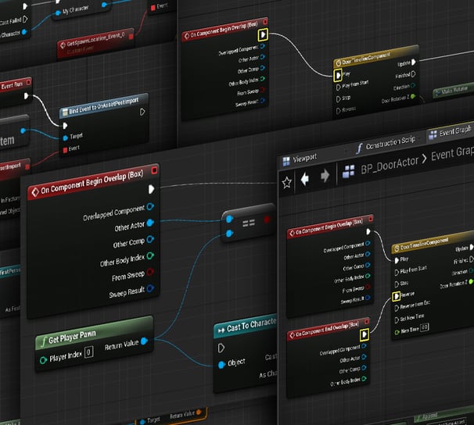This screenshot has height=425, width=474.
Task: Click Overlapped Component pin on large Begin Overlap node
Action: coord(150,207)
